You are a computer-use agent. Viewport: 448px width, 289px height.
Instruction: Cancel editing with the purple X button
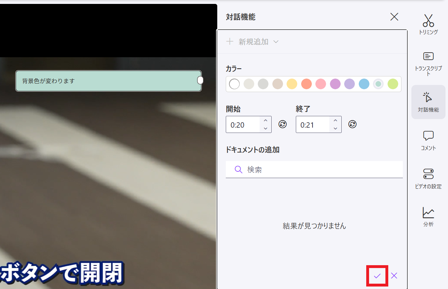pos(394,275)
